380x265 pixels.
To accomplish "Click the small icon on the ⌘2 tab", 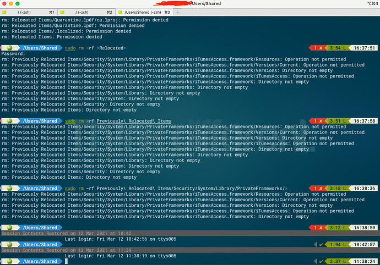I will coord(62,12).
